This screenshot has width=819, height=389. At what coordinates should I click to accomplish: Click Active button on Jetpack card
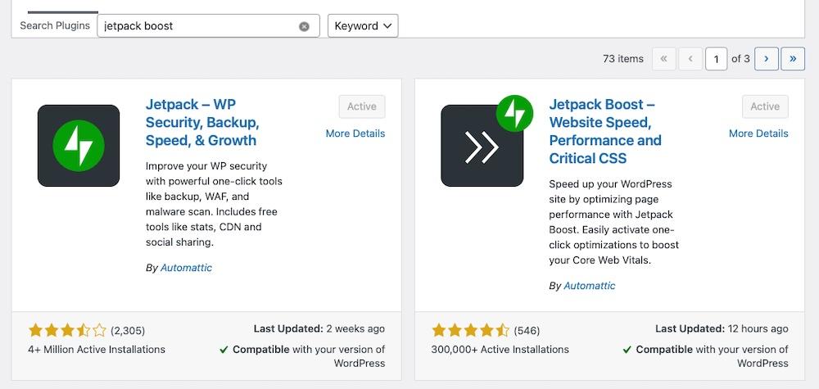[362, 106]
